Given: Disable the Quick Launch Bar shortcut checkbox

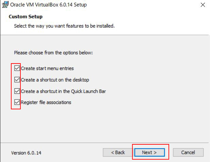Looking at the screenshot, I should 17,91.
